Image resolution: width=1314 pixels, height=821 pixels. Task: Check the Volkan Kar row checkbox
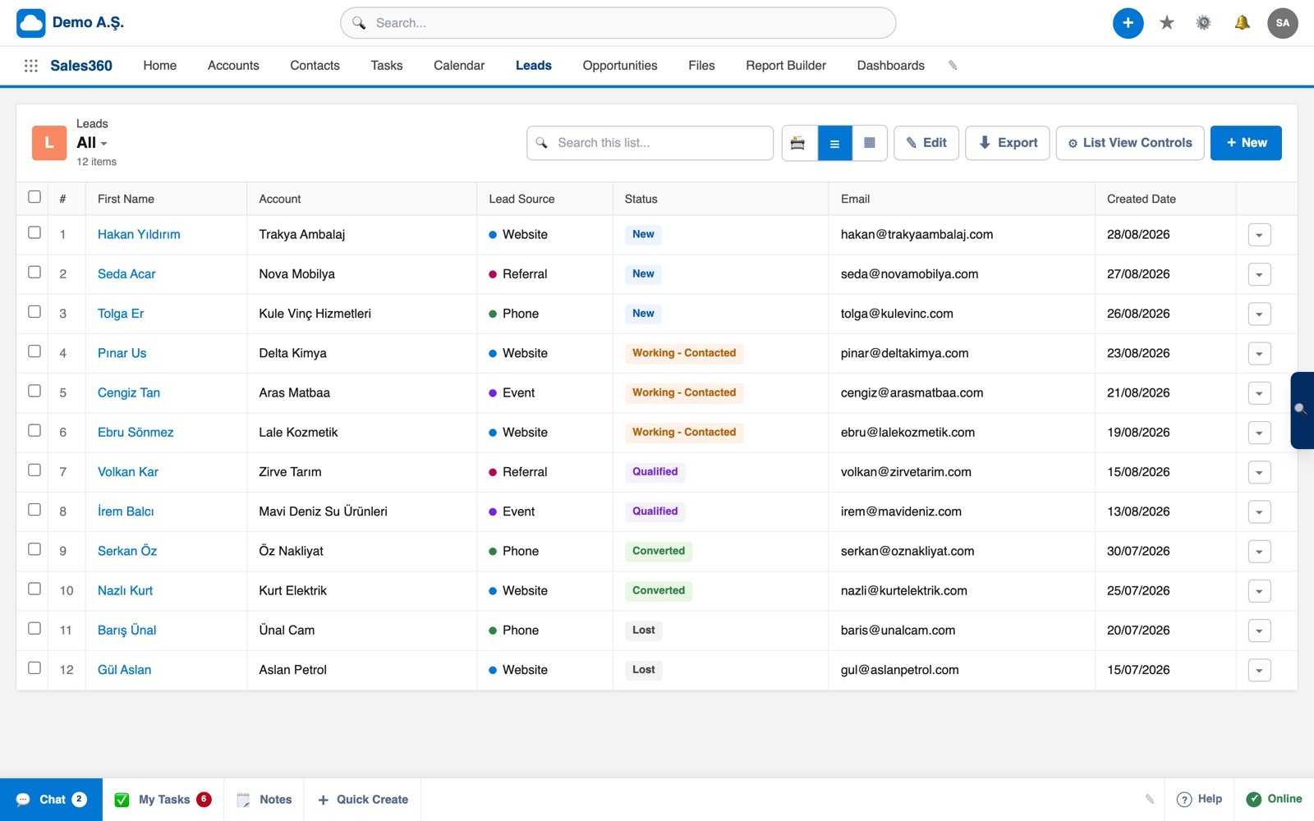click(34, 470)
